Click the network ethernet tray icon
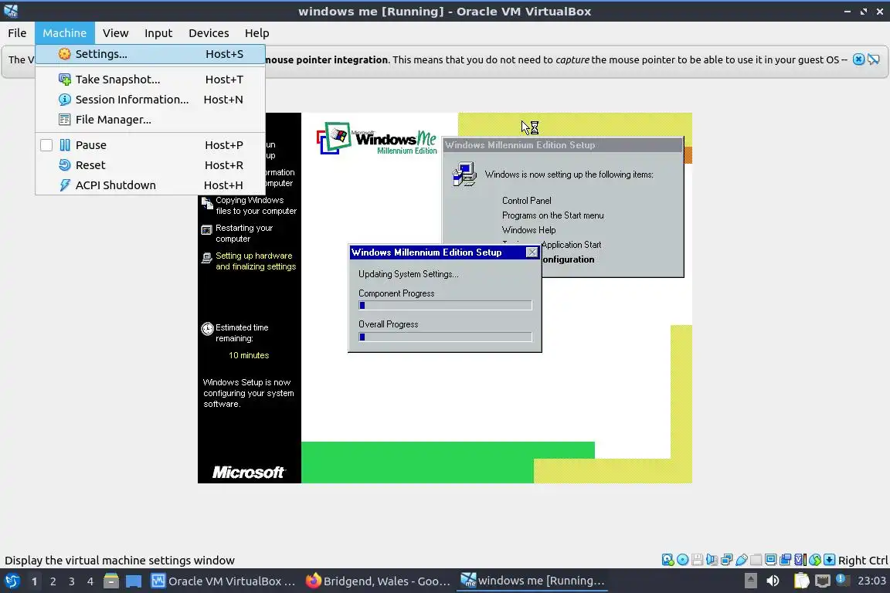Viewport: 890px width, 593px height. pos(823,581)
